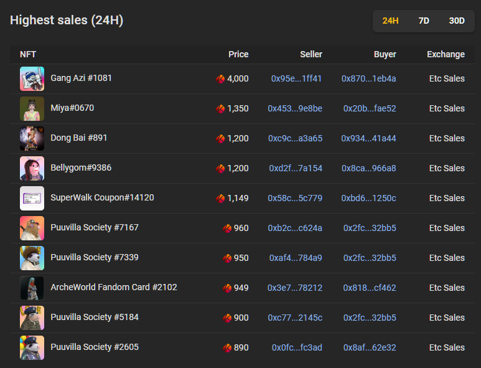481x368 pixels.
Task: Open SuperWalk Coupon#14120 thumbnail image
Action: coord(32,198)
